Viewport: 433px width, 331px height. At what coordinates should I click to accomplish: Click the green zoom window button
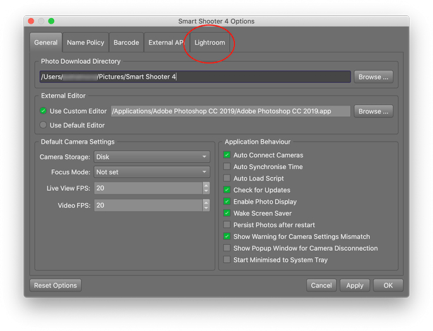pos(51,21)
